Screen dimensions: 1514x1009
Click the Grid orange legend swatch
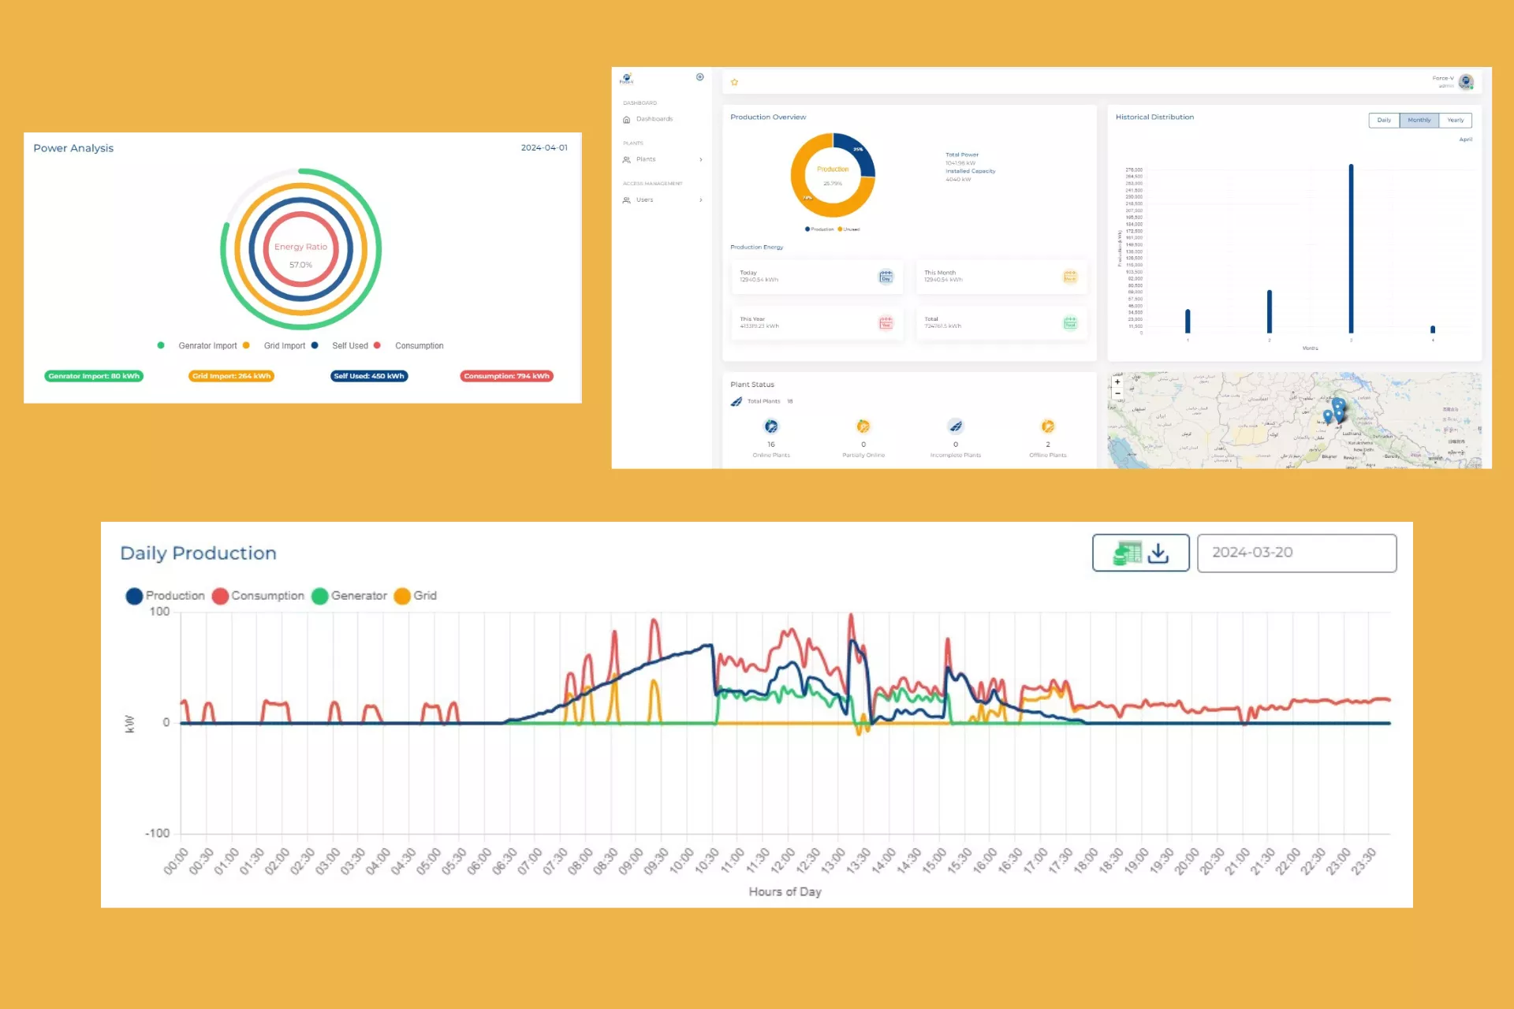pos(402,596)
